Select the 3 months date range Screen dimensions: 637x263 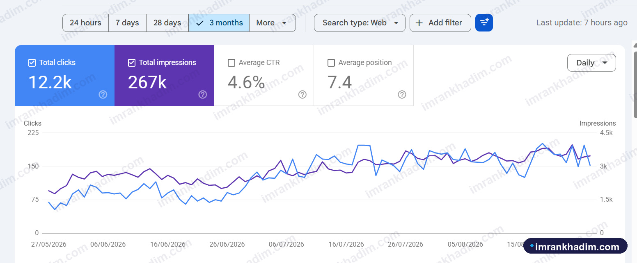[x=219, y=23]
